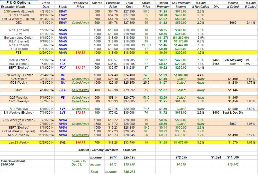Select the $1,024 dividend total cell
The image size is (258, 174).
(216, 158)
